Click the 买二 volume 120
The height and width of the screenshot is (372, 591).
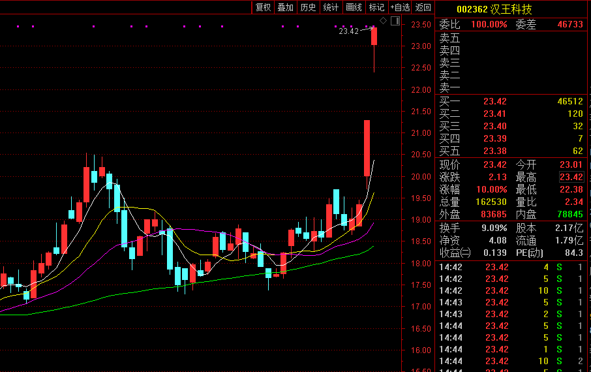(575, 114)
